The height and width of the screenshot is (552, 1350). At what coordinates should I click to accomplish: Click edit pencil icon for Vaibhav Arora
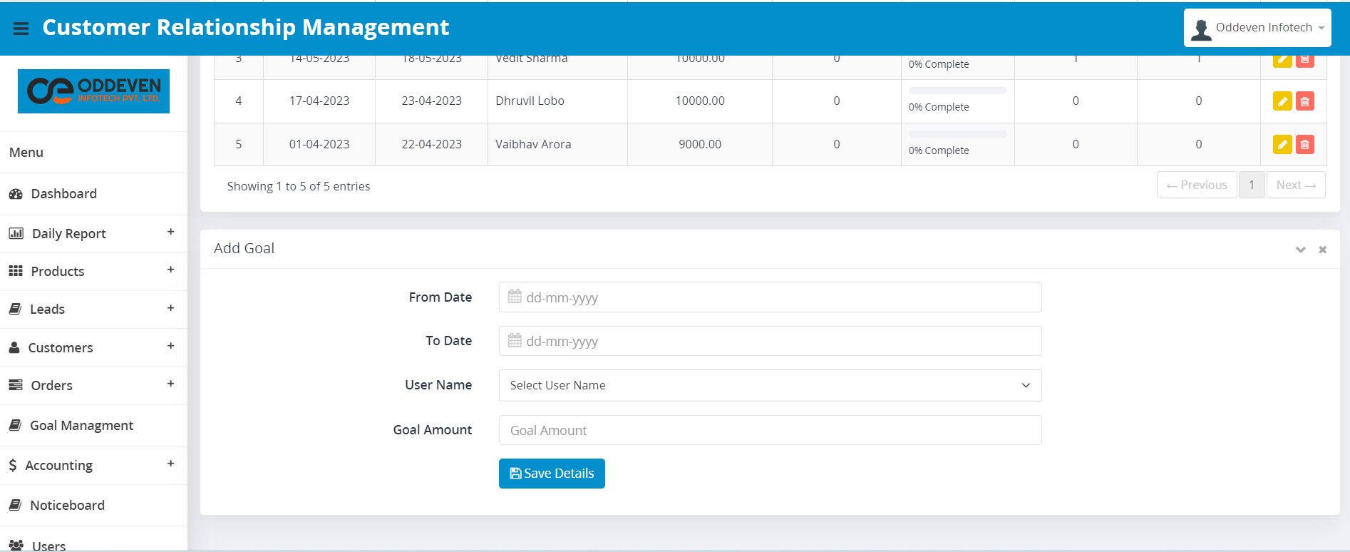(1282, 145)
